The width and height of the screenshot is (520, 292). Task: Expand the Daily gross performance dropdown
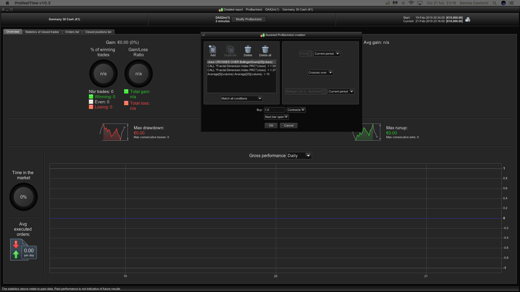(x=299, y=155)
